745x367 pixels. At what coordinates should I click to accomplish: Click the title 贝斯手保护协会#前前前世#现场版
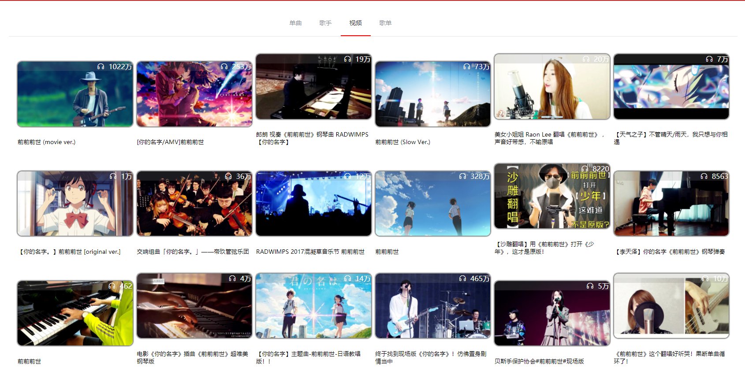click(x=539, y=361)
